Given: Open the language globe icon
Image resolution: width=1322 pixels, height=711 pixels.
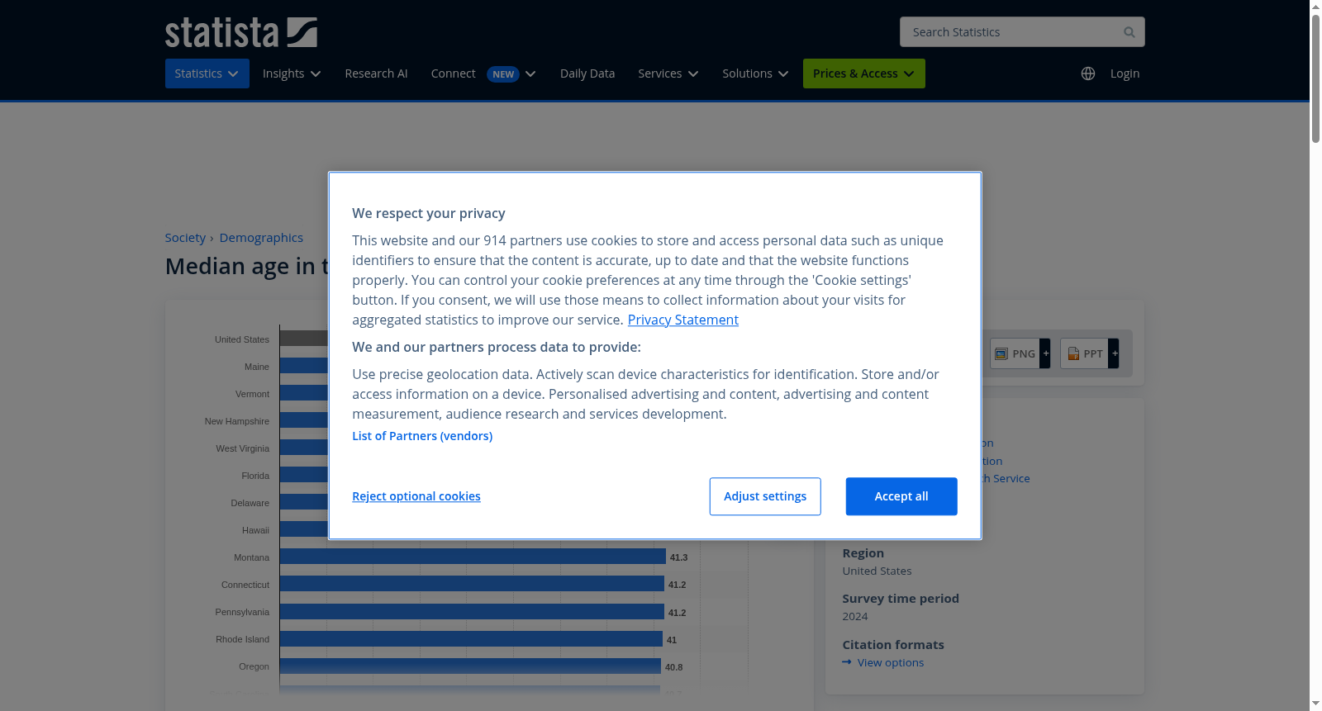Looking at the screenshot, I should tap(1088, 73).
